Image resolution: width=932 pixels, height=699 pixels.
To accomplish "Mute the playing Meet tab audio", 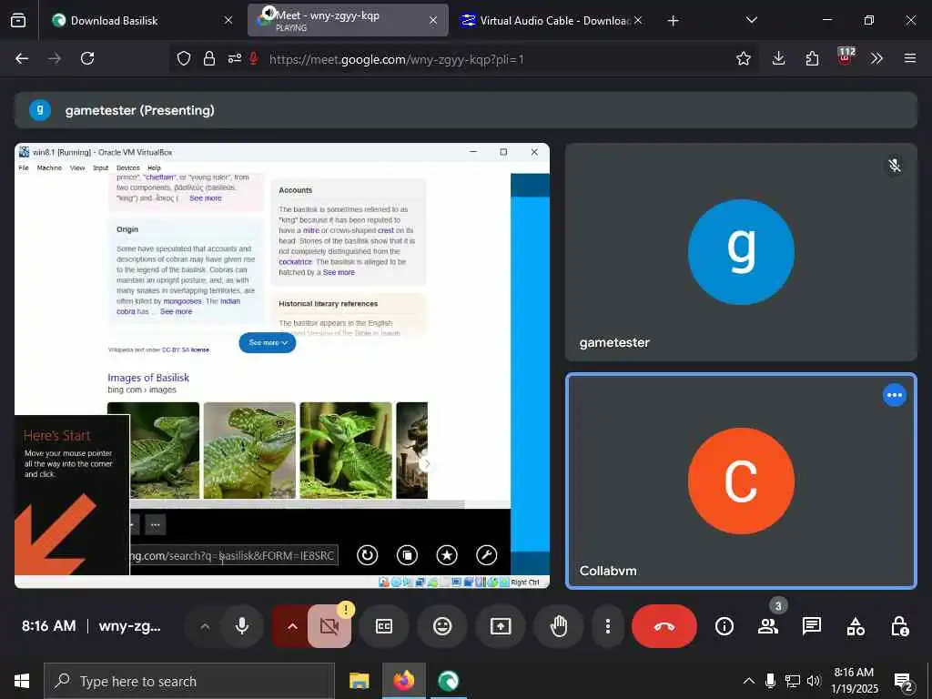I will tap(268, 13).
